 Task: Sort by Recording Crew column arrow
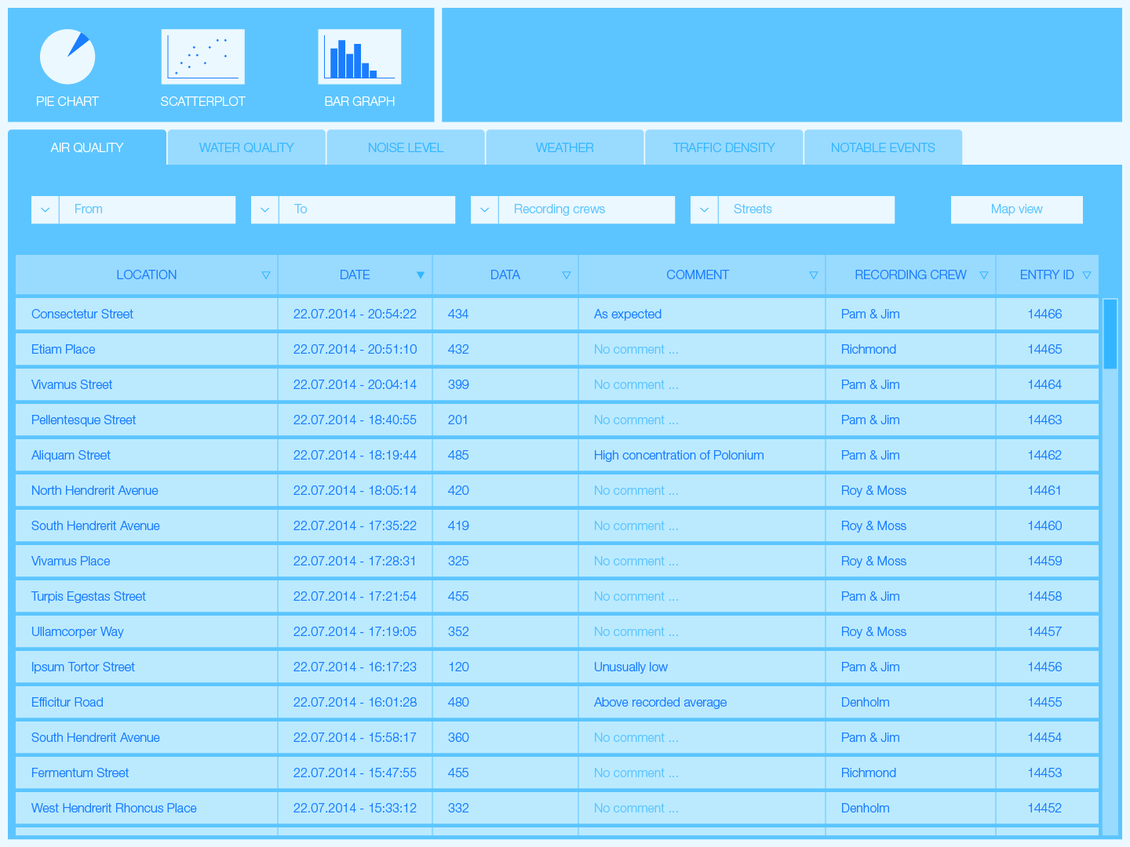[984, 275]
